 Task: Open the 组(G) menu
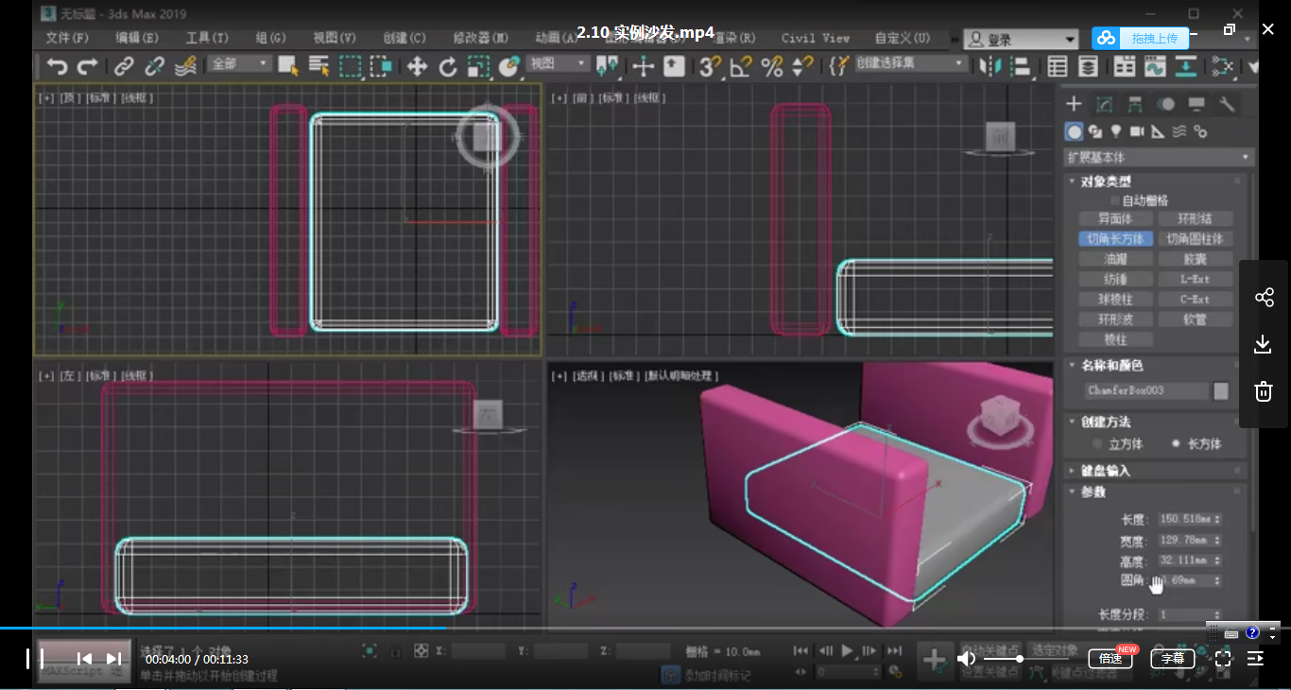point(270,38)
